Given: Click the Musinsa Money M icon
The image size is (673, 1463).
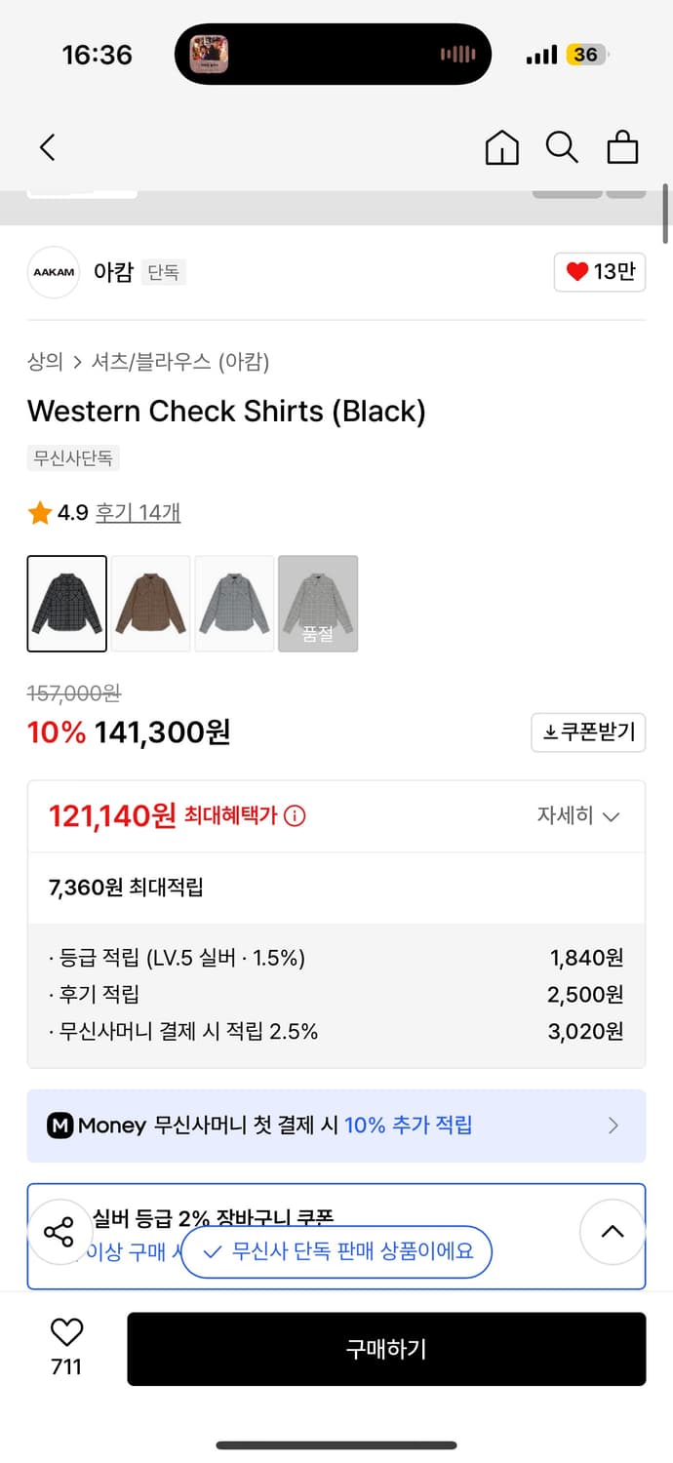Looking at the screenshot, I should point(59,1126).
